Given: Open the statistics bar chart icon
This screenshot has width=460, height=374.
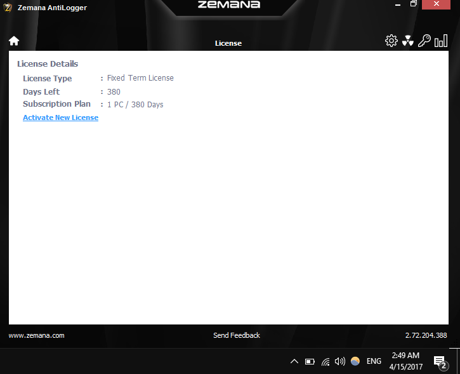Looking at the screenshot, I should [441, 41].
